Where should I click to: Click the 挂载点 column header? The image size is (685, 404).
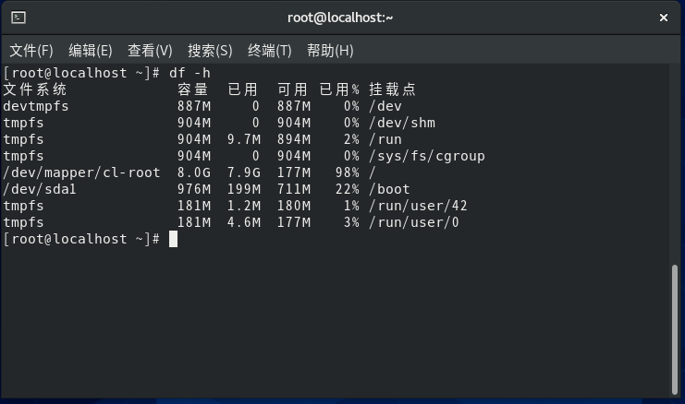tap(392, 89)
